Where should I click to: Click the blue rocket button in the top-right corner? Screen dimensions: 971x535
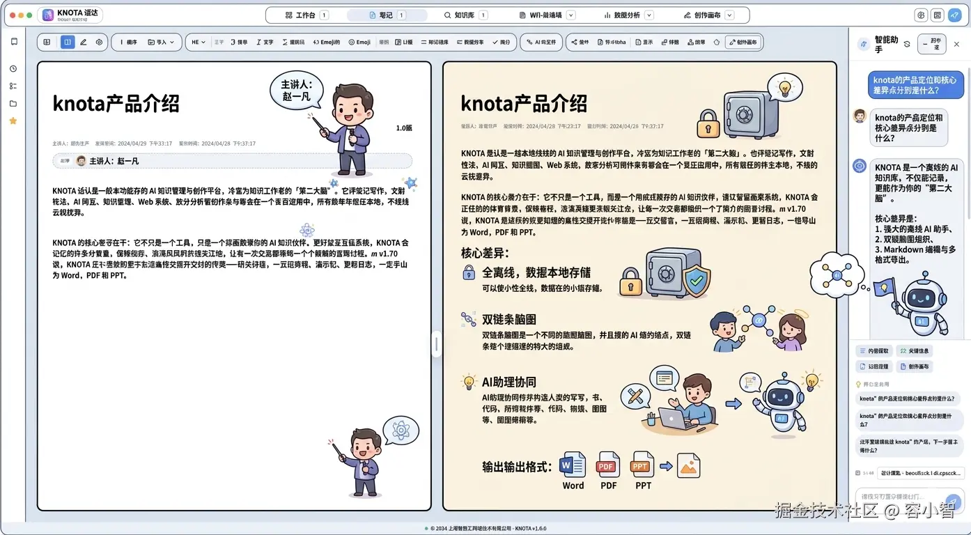point(954,15)
